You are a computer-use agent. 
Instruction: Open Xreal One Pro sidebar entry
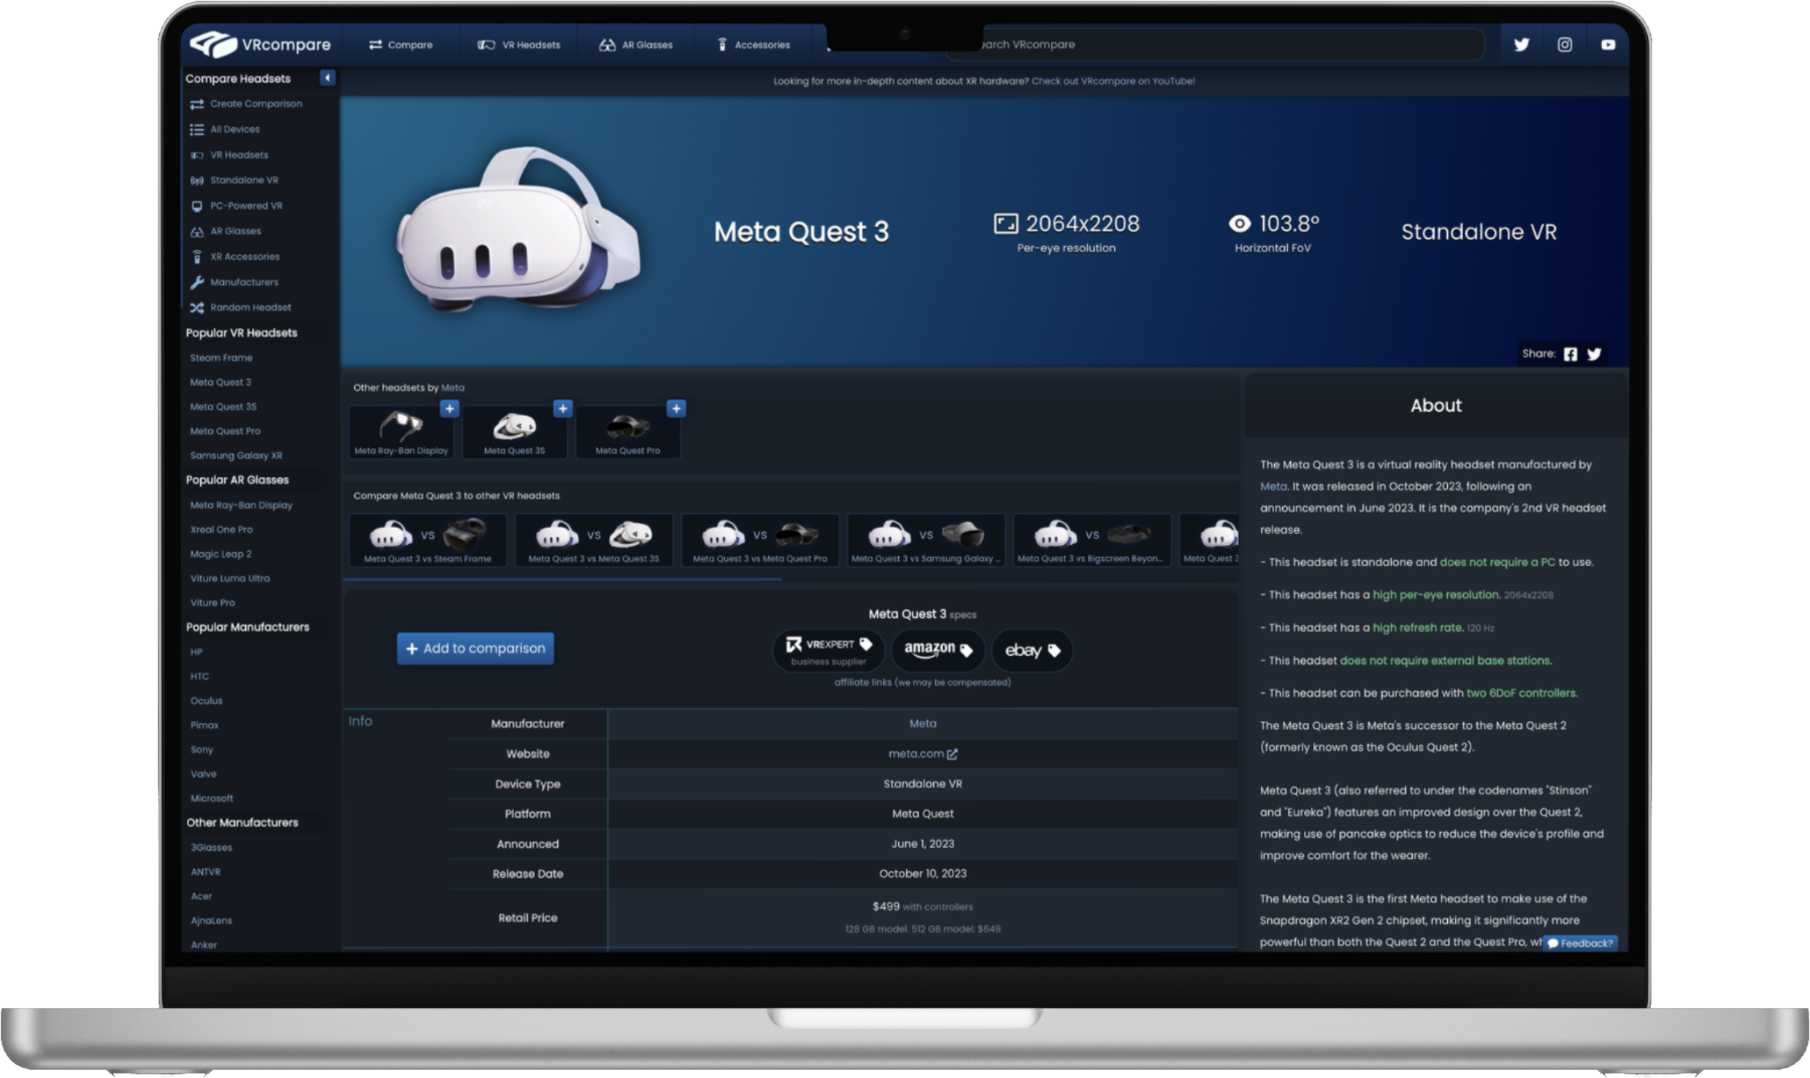pyautogui.click(x=221, y=530)
